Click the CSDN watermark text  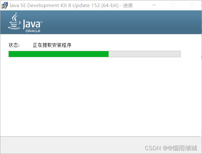[153, 148]
